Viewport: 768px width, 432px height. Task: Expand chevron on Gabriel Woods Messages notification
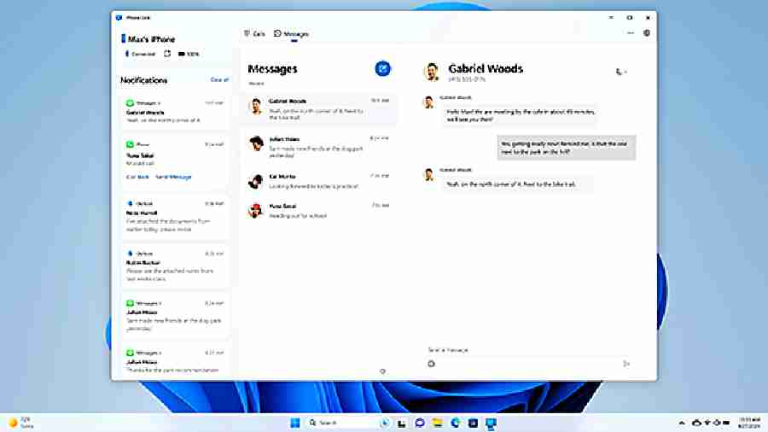(159, 103)
